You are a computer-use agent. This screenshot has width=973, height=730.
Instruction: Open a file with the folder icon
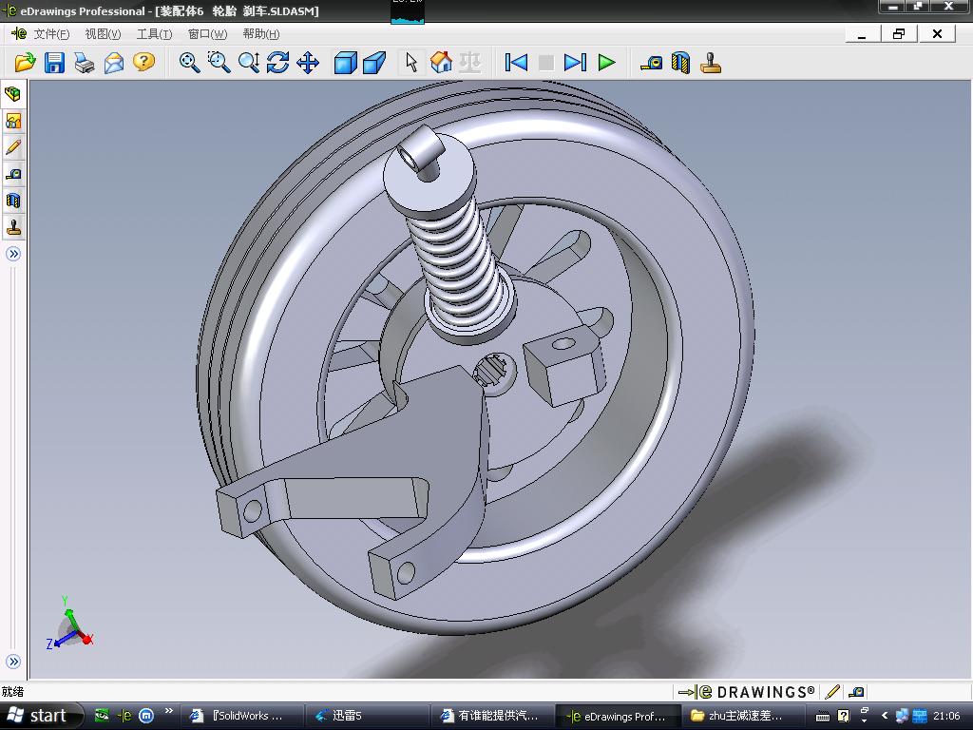(25, 63)
